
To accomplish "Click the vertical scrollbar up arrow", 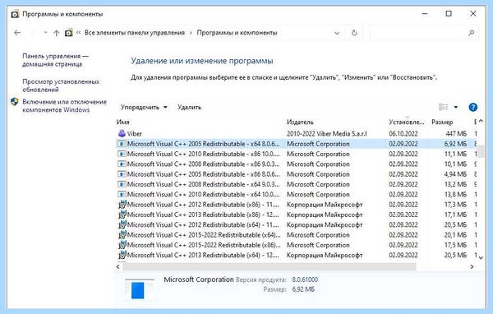I will [481, 121].
